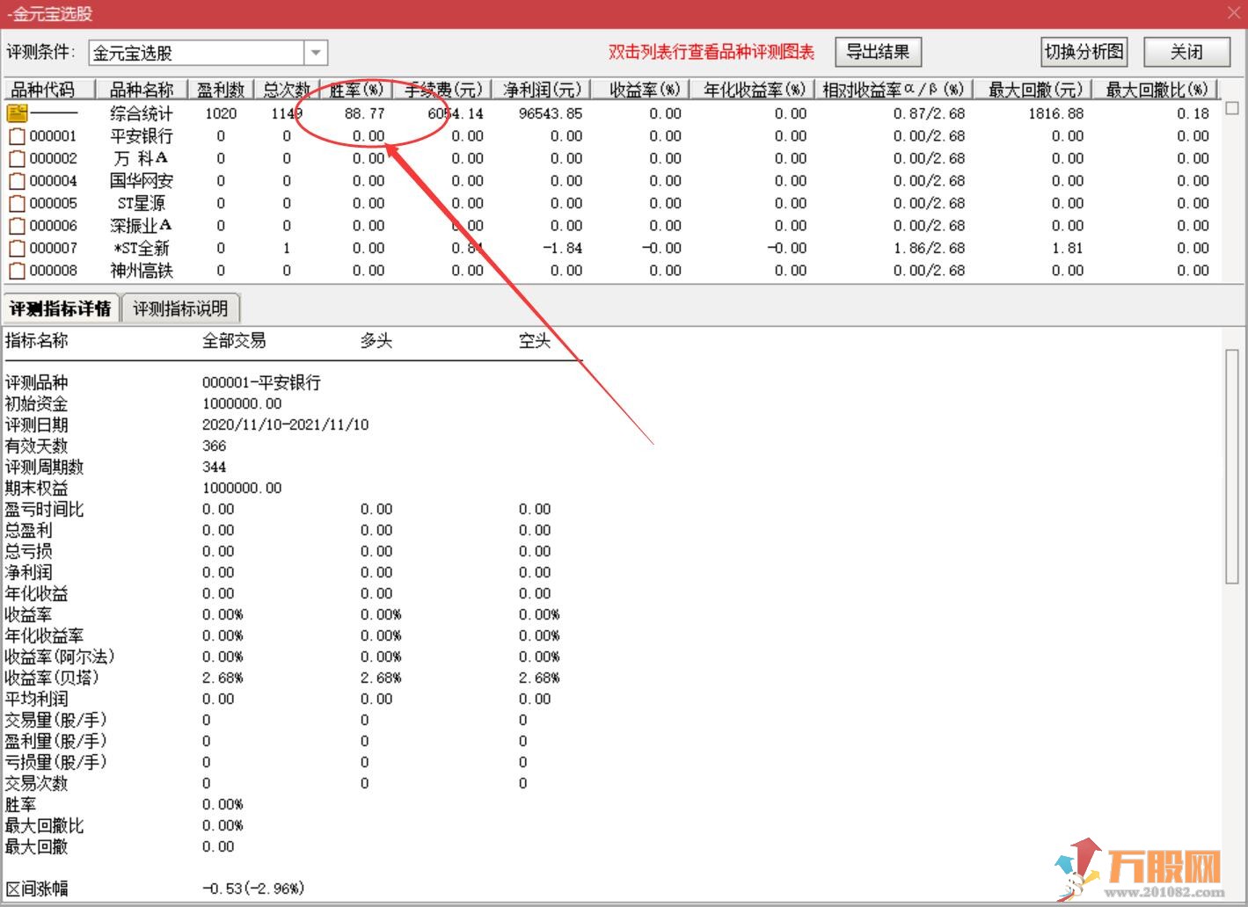1248x907 pixels.
Task: Click the document icon beside 000001
Action: (17, 136)
